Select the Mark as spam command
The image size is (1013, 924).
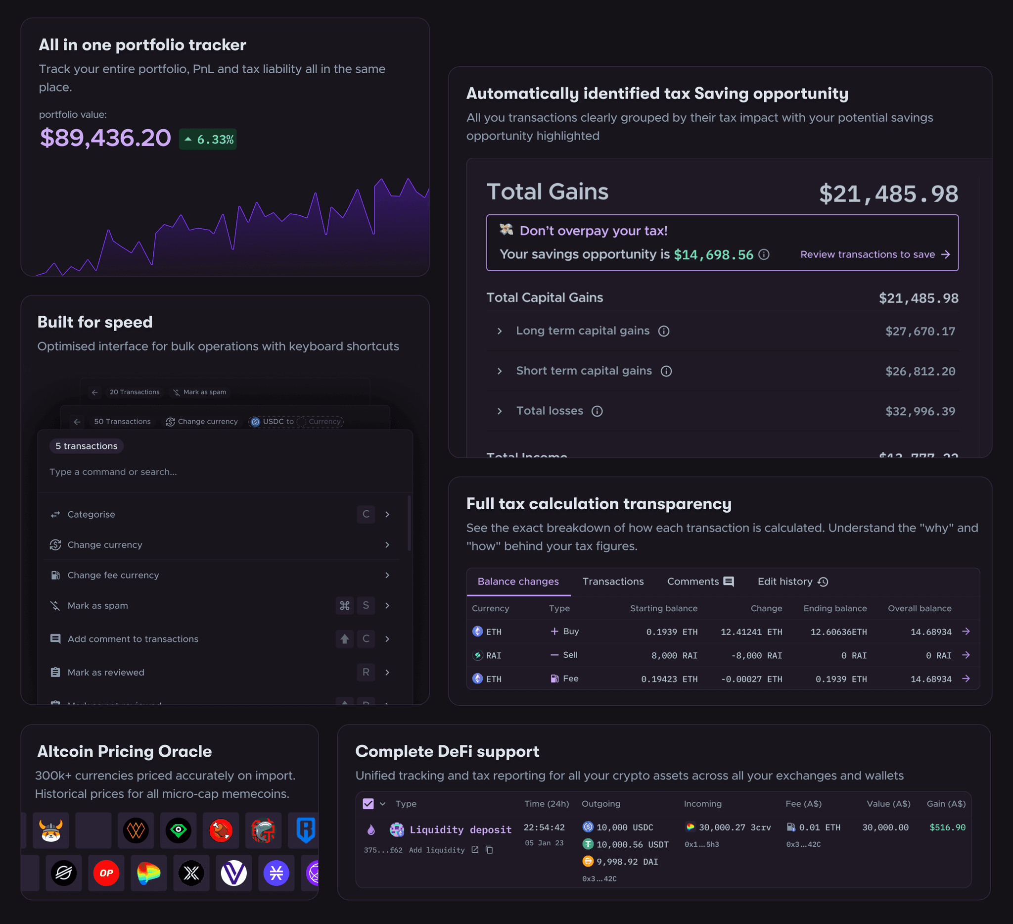[98, 605]
